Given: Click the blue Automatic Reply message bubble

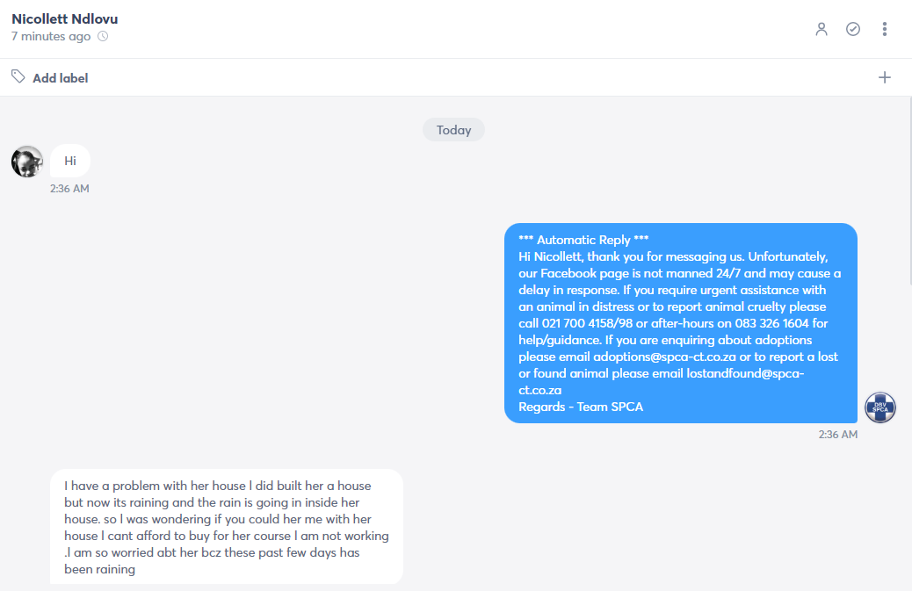Looking at the screenshot, I should pos(681,323).
